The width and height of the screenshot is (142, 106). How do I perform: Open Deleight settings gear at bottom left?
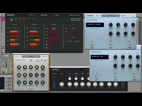(x=7, y=52)
